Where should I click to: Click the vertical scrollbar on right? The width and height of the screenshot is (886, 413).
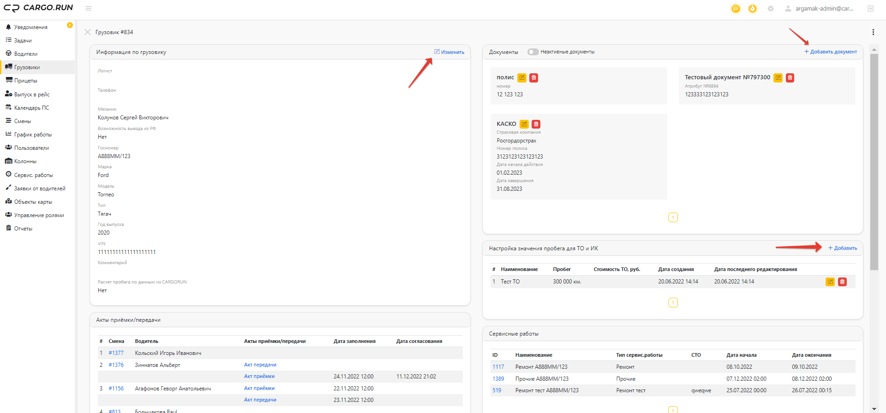click(x=874, y=161)
